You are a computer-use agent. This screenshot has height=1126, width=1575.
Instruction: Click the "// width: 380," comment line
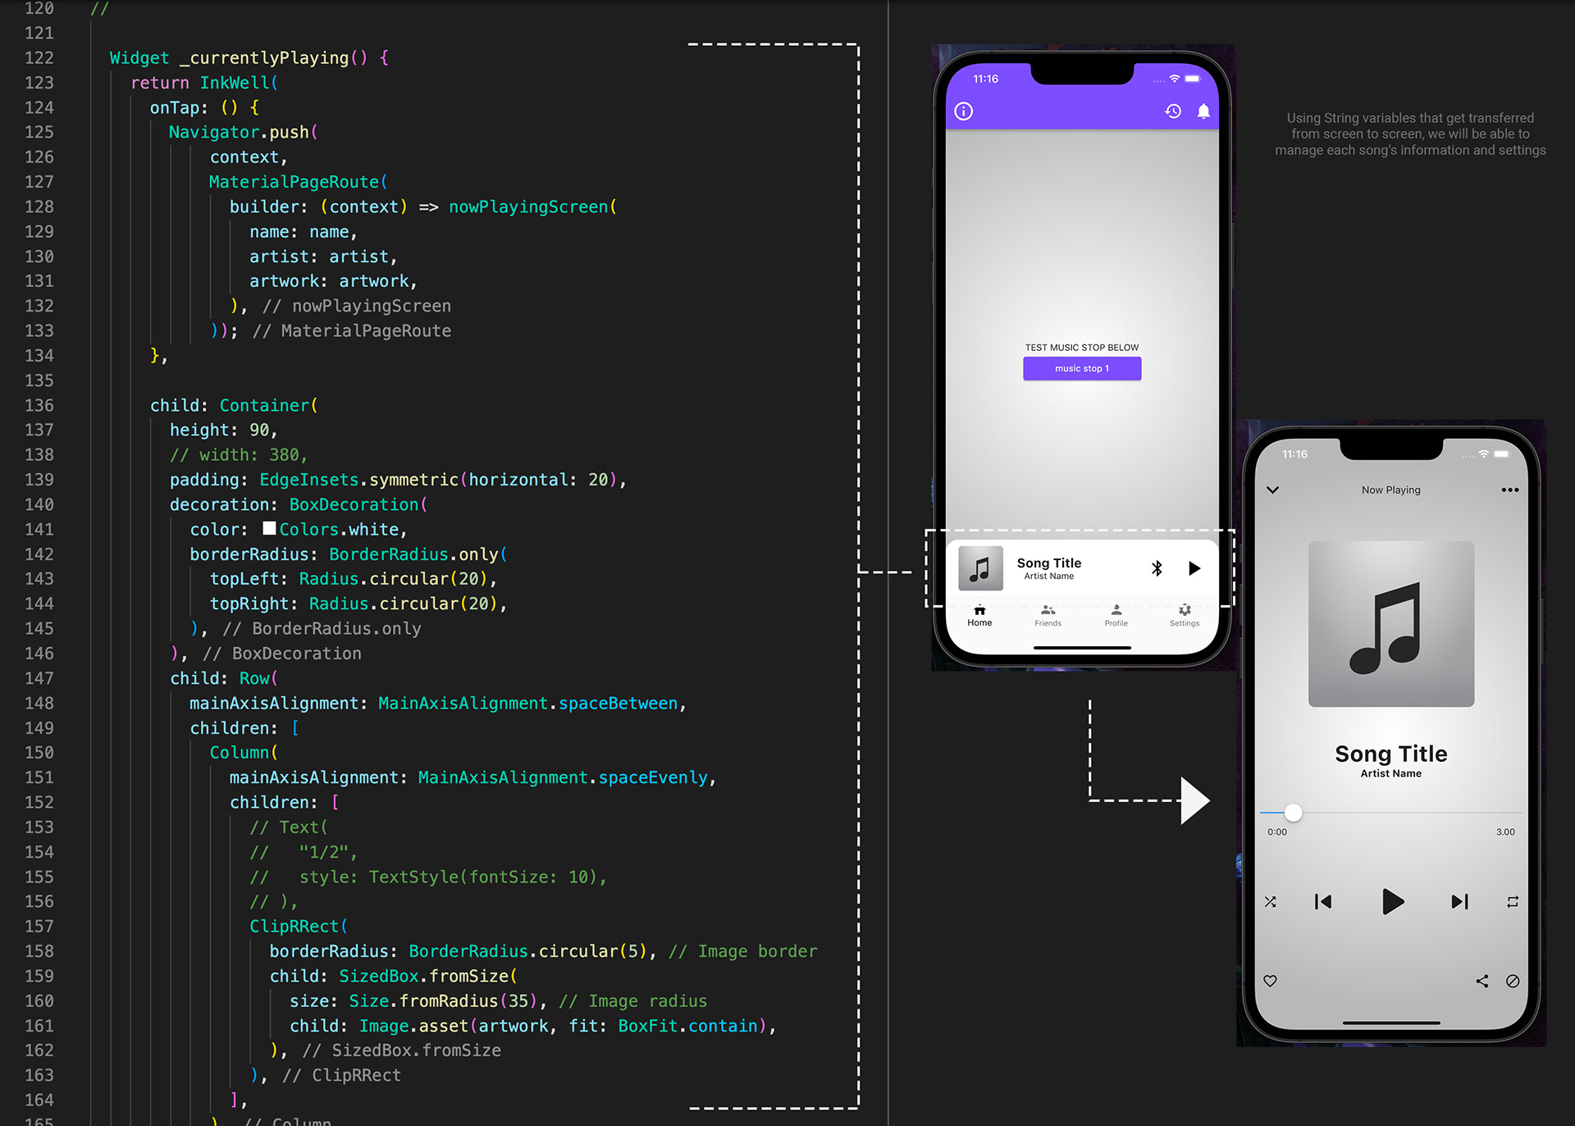tap(239, 454)
